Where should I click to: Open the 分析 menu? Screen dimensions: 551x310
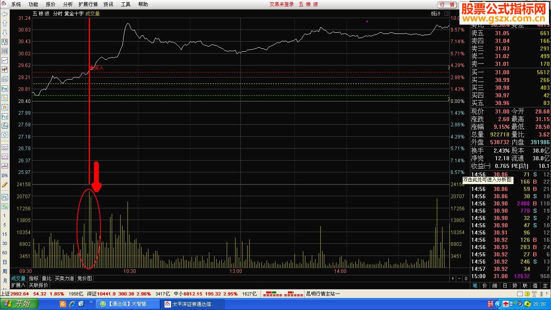pyautogui.click(x=68, y=4)
